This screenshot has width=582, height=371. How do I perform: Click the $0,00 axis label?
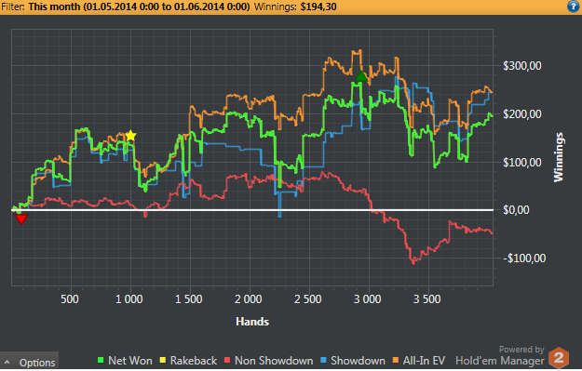(516, 210)
